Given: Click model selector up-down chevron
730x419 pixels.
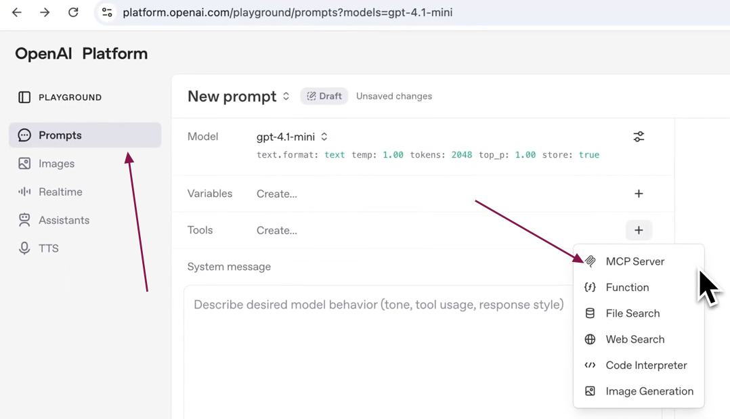Looking at the screenshot, I should click(324, 137).
